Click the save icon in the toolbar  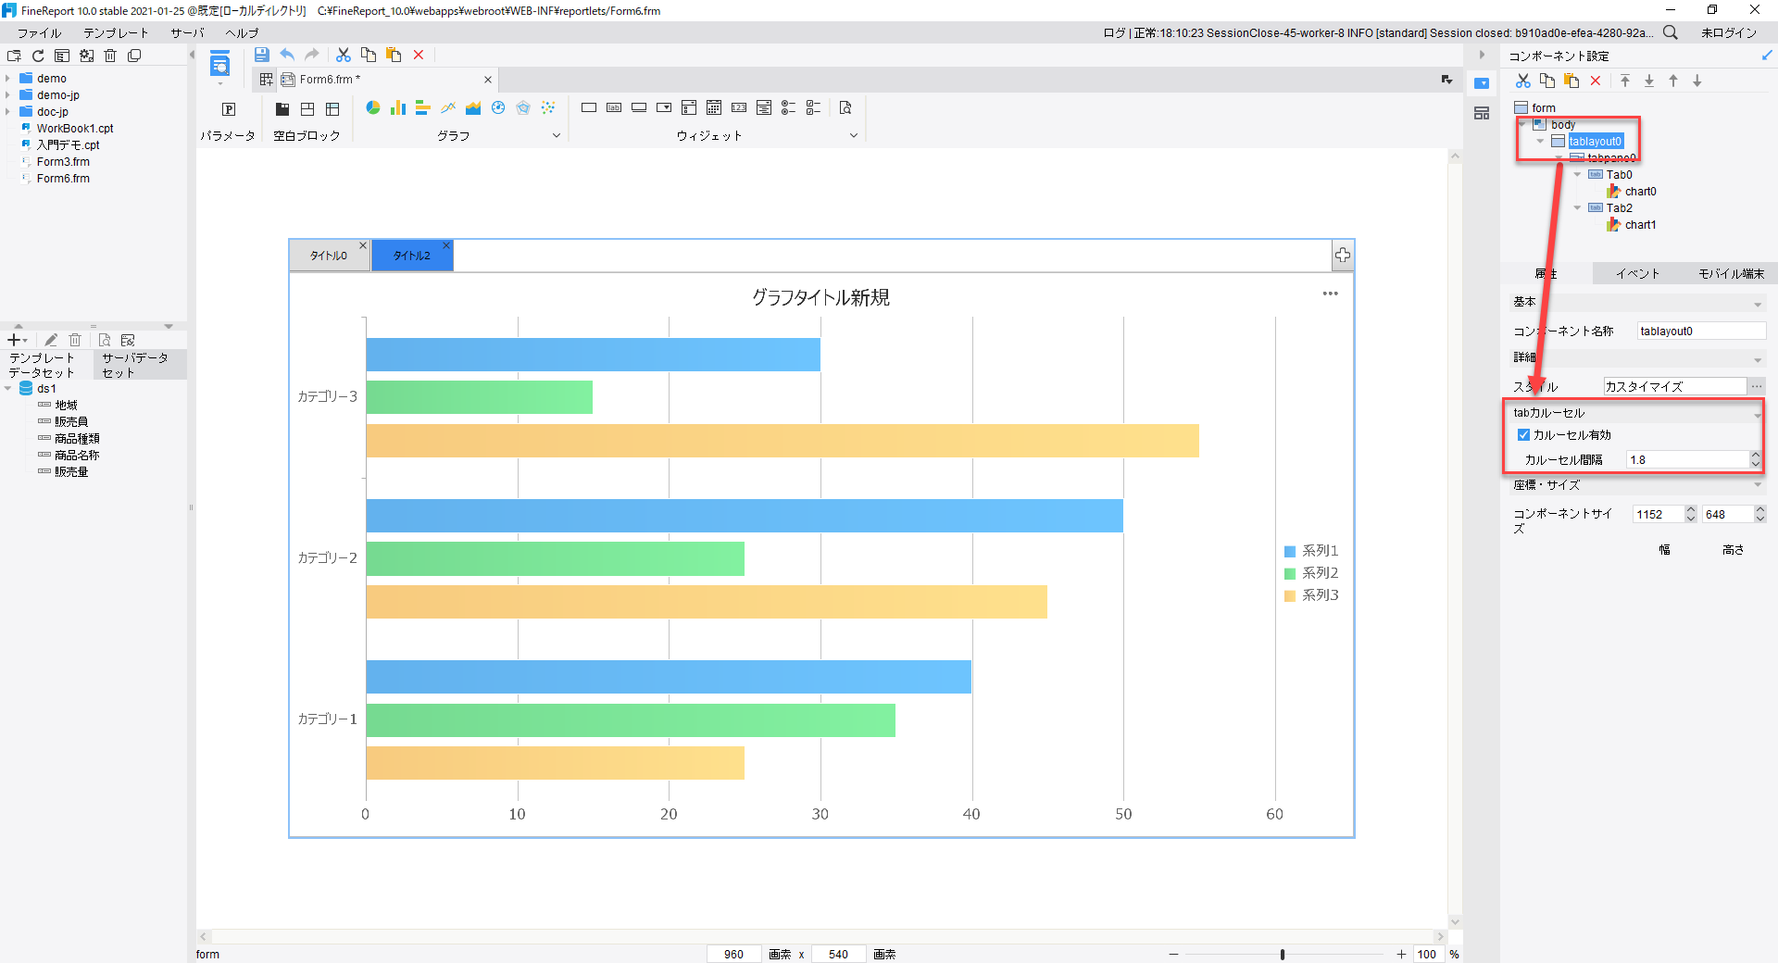coord(262,55)
